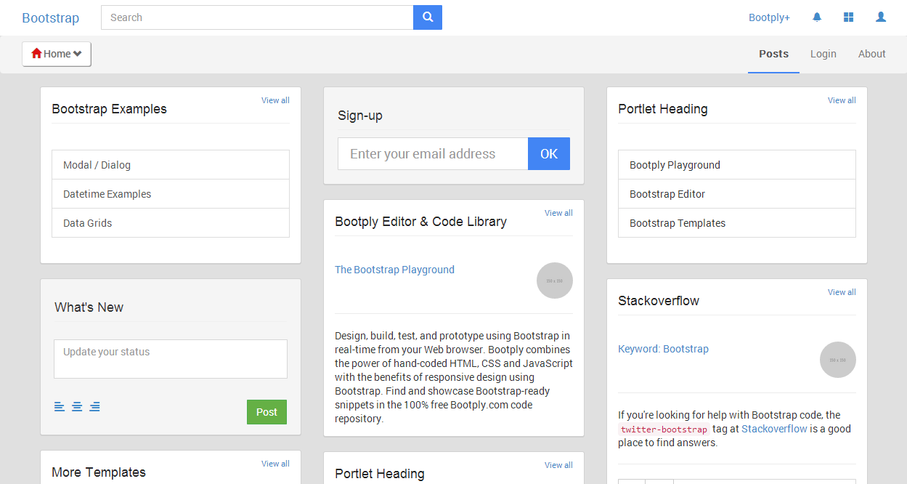Select Bootstrap Editor list item
907x484 pixels.
coord(737,194)
